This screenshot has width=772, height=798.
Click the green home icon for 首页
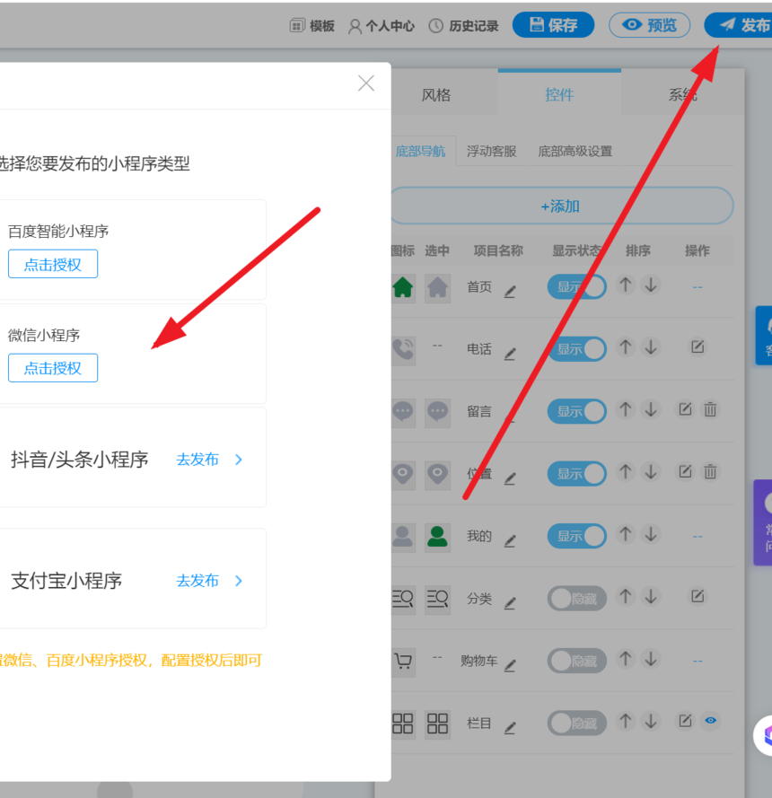[x=402, y=287]
